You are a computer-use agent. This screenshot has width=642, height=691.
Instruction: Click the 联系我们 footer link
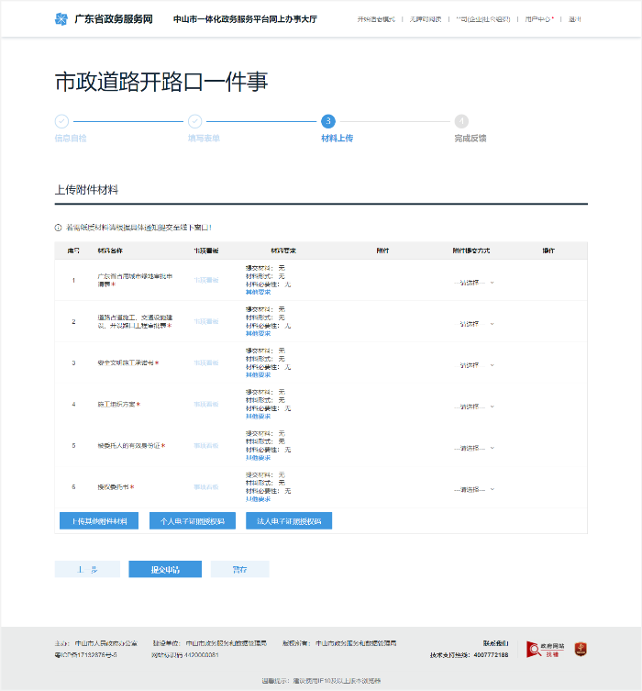[x=496, y=643]
